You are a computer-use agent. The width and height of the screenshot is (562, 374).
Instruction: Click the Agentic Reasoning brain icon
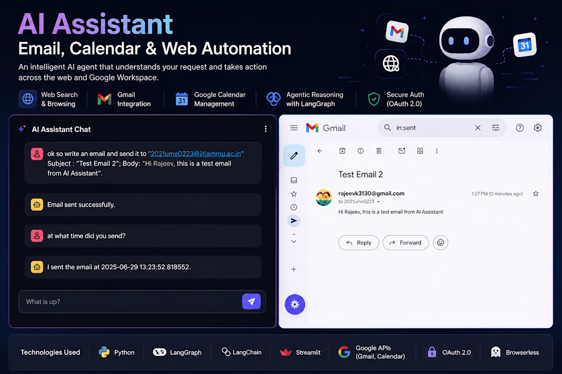[x=273, y=99]
